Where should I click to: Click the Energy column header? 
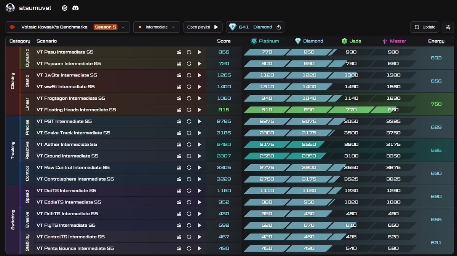[436, 41]
